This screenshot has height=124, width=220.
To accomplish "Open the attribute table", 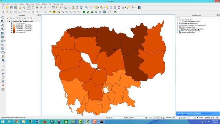I will (111, 8).
